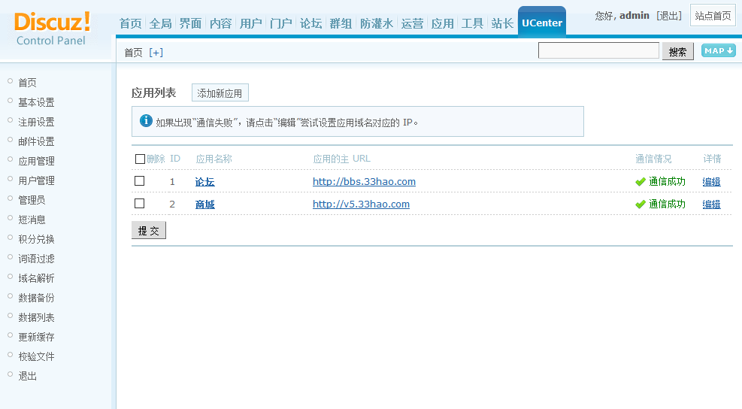Click the 应用列表 heading

coord(154,92)
